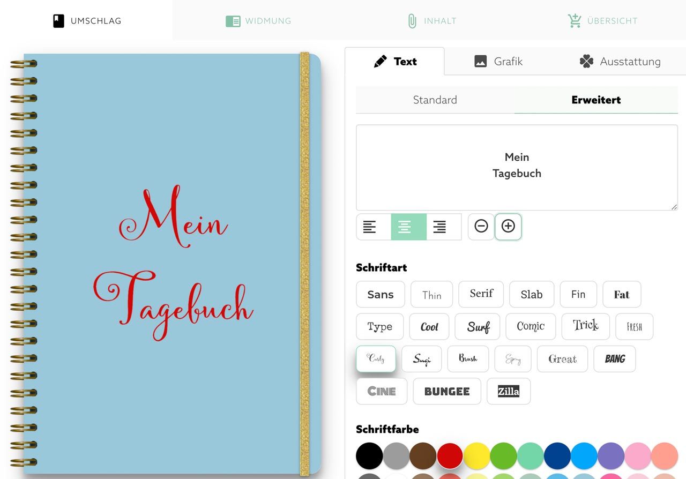Choose the Sans font
This screenshot has width=686, height=479.
(381, 294)
